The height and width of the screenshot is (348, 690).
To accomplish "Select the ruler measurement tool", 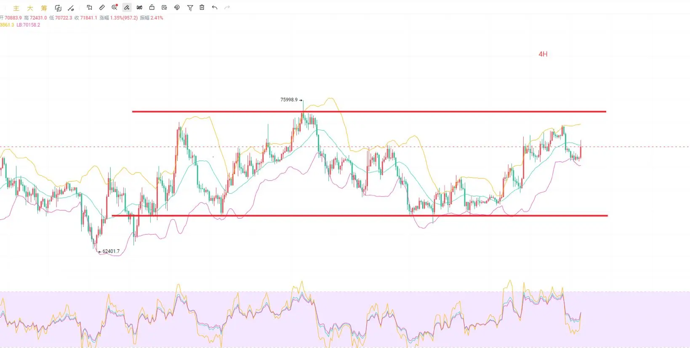I will pos(102,8).
